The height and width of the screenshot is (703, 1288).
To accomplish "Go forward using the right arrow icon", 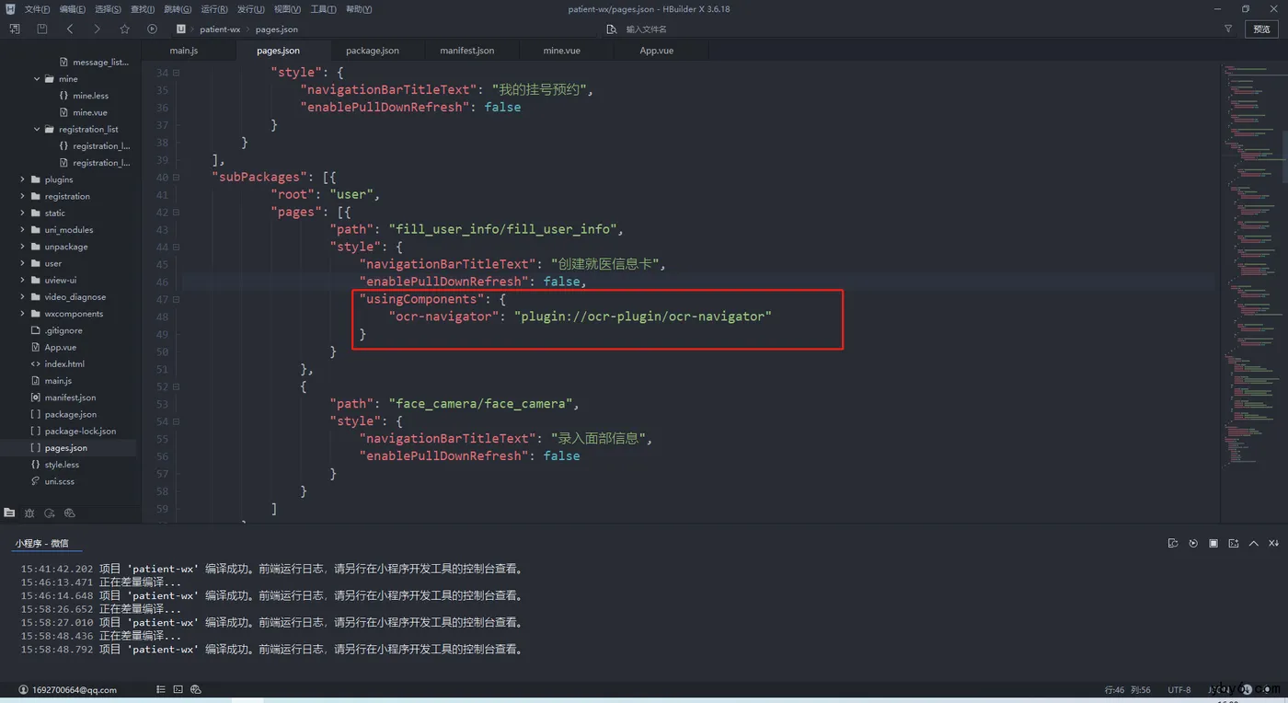I will [x=97, y=29].
